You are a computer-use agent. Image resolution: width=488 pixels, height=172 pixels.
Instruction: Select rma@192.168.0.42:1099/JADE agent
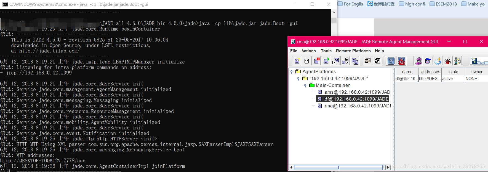pyautogui.click(x=358, y=106)
